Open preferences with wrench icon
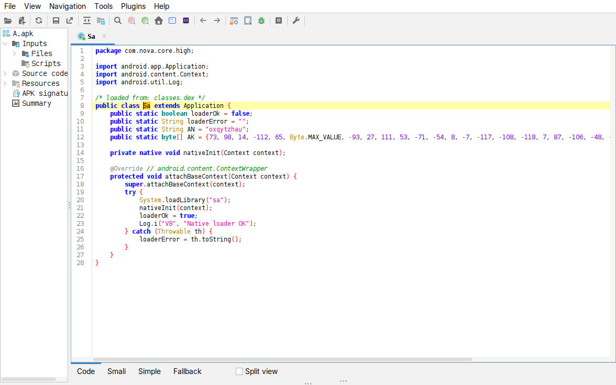This screenshot has width=616, height=385. (296, 21)
